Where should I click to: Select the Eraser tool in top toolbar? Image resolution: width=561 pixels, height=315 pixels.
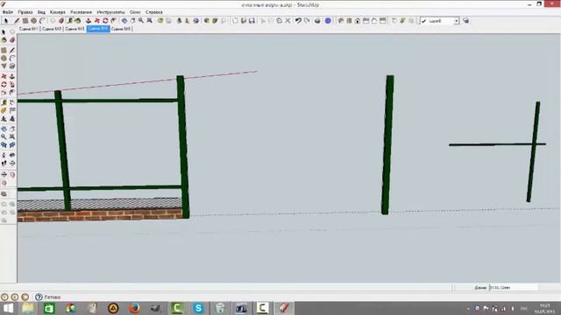coord(61,21)
